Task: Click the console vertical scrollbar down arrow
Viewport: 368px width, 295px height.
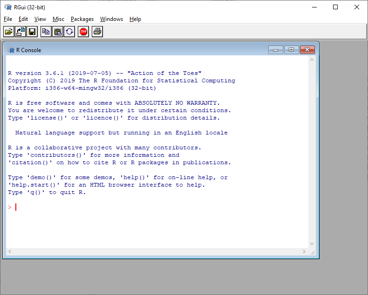Action: click(x=312, y=244)
